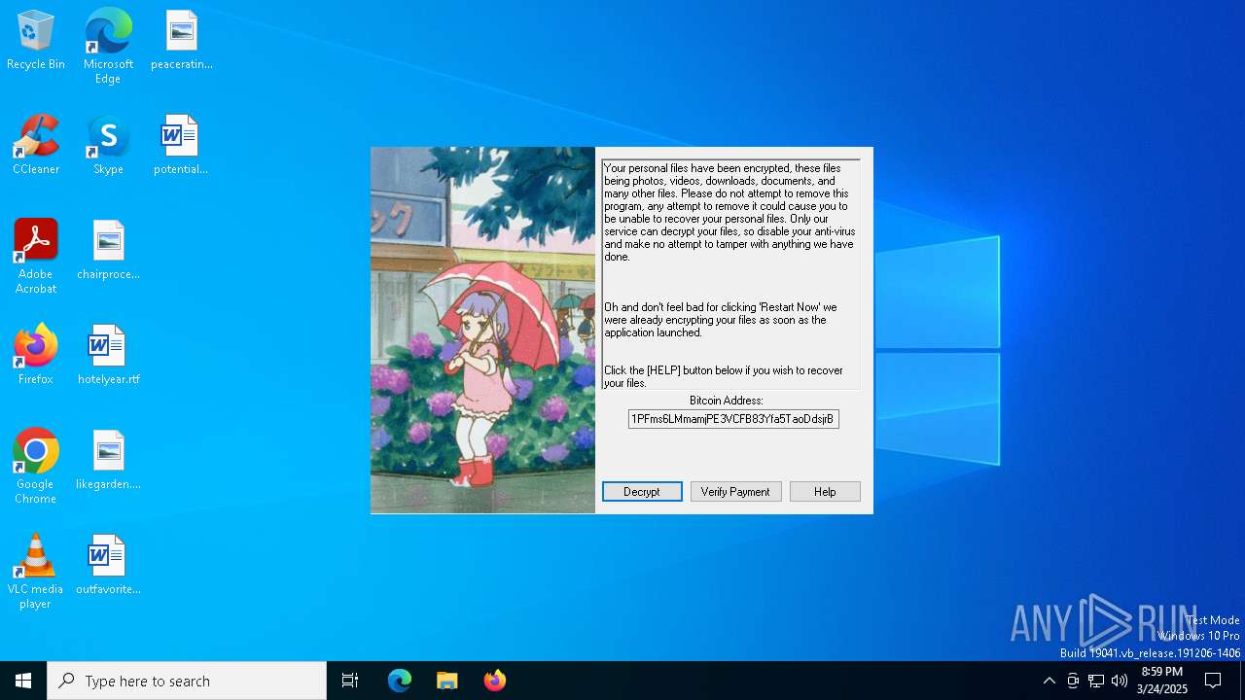1245x700 pixels.
Task: Open the Meet Now tray icon
Action: [x=1073, y=681]
